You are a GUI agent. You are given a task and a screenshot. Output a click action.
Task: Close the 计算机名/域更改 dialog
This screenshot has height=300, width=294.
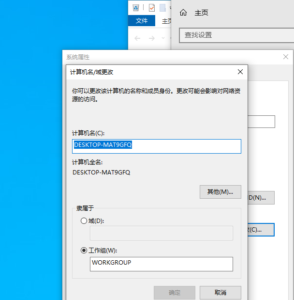click(240, 72)
